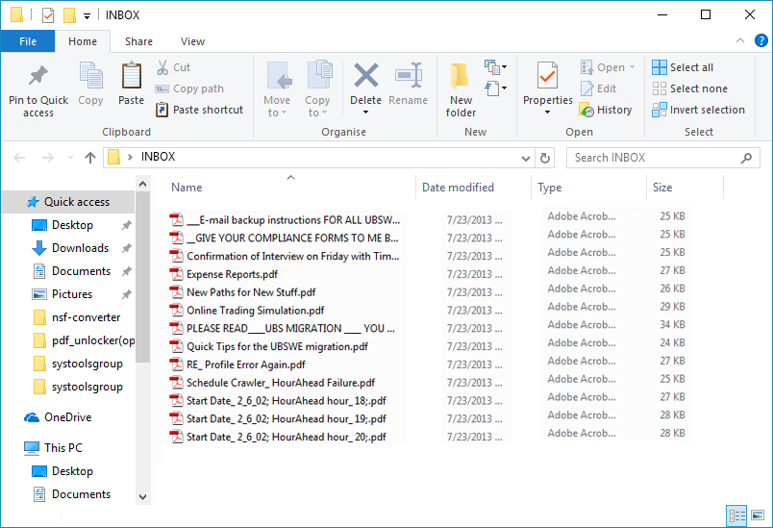The image size is (773, 528).
Task: Open file History from the ribbon
Action: tap(606, 110)
